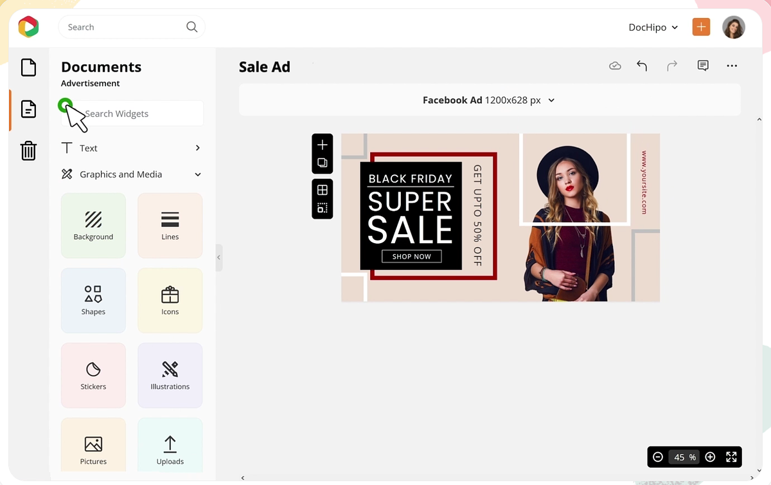Open the user profile avatar

(734, 27)
